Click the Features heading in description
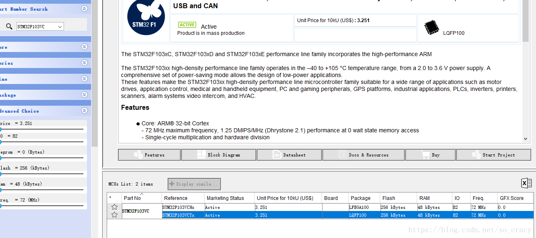 (x=135, y=107)
